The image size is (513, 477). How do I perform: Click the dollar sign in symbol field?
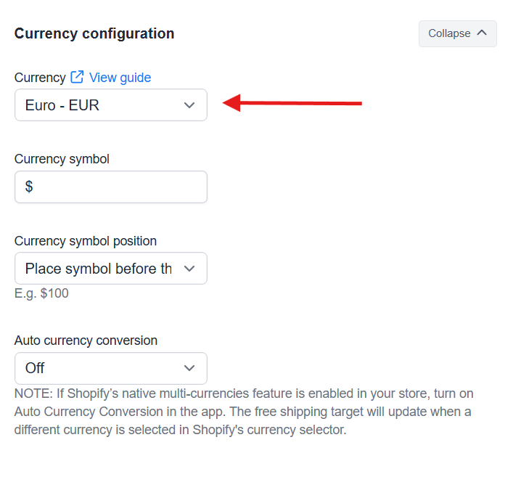point(29,187)
